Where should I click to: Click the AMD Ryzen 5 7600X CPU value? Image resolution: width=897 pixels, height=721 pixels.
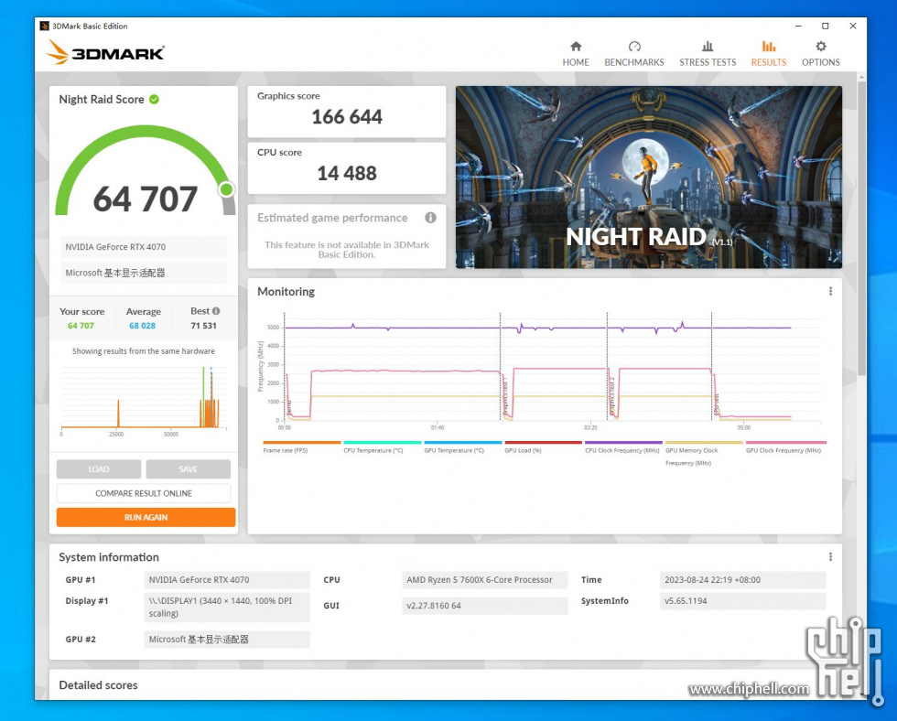coord(484,580)
